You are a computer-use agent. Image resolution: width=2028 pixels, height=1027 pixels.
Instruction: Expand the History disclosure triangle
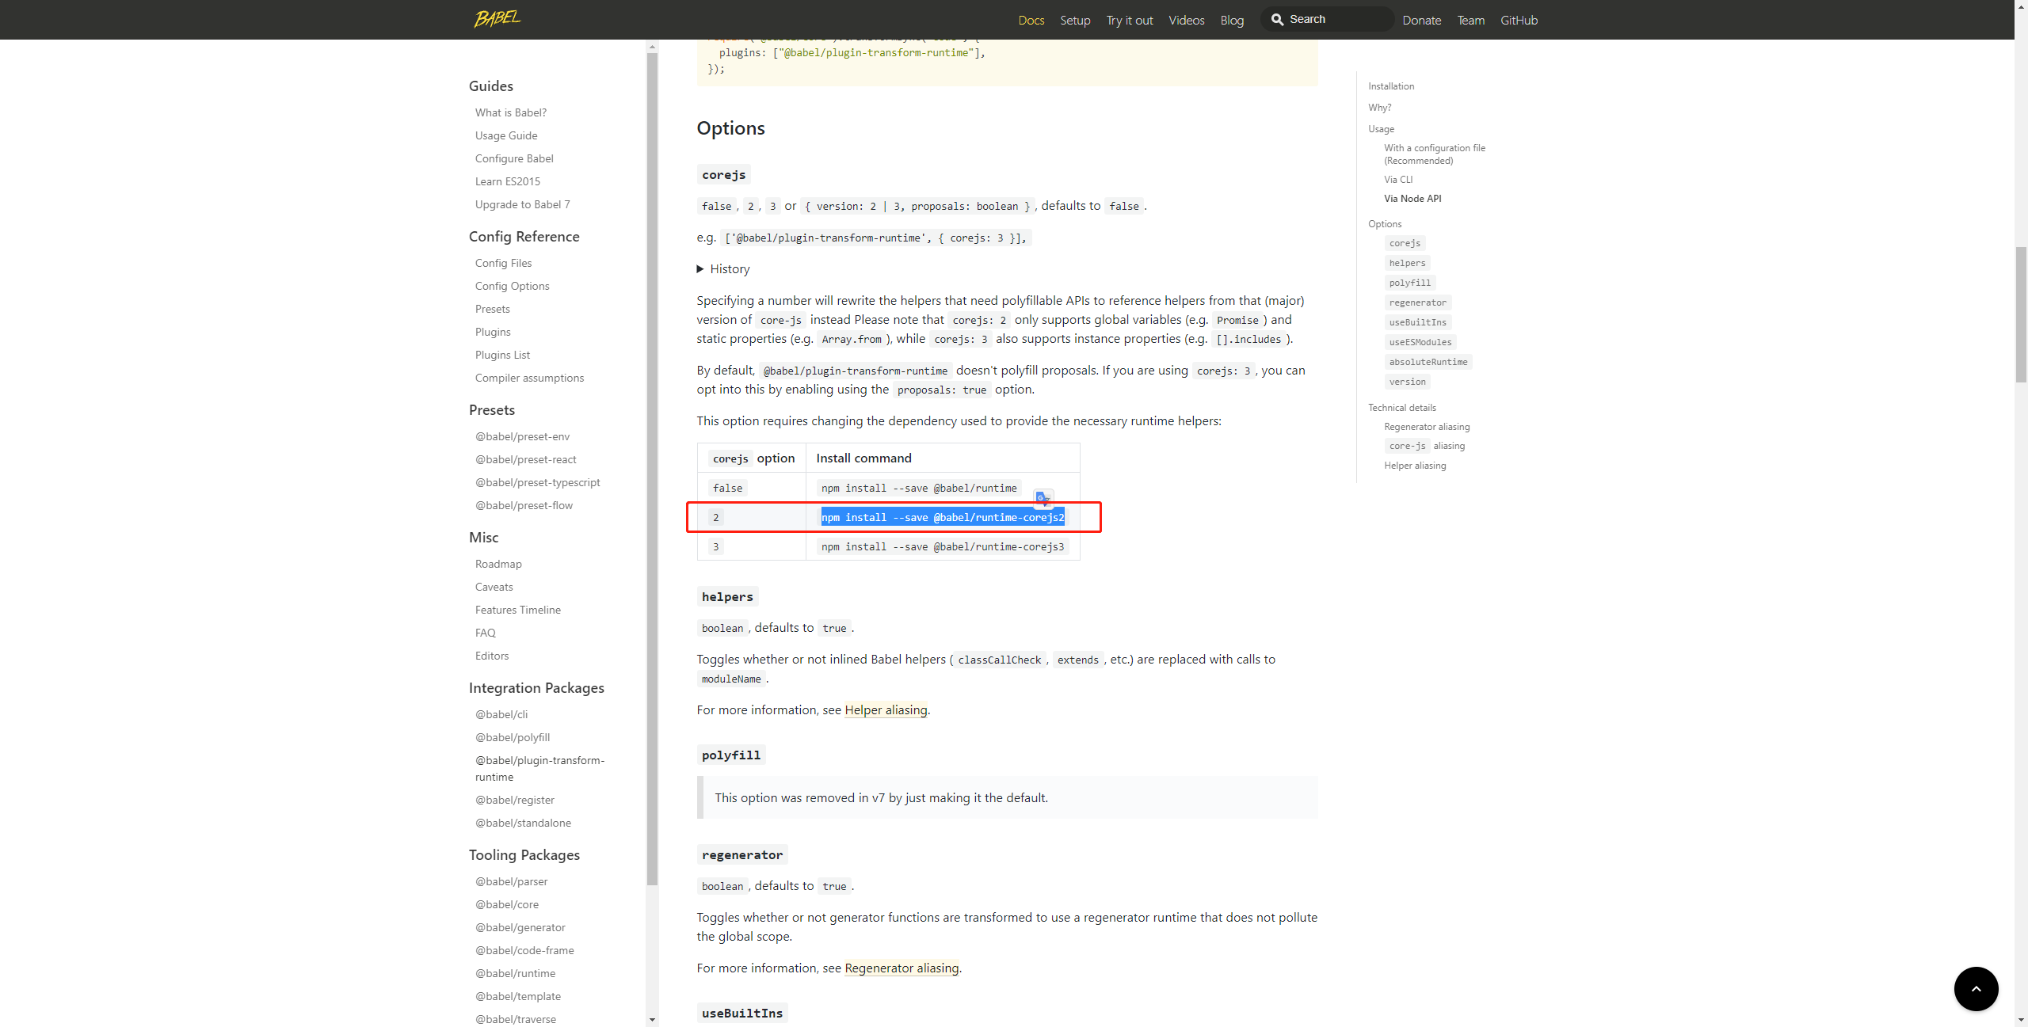coord(700,269)
